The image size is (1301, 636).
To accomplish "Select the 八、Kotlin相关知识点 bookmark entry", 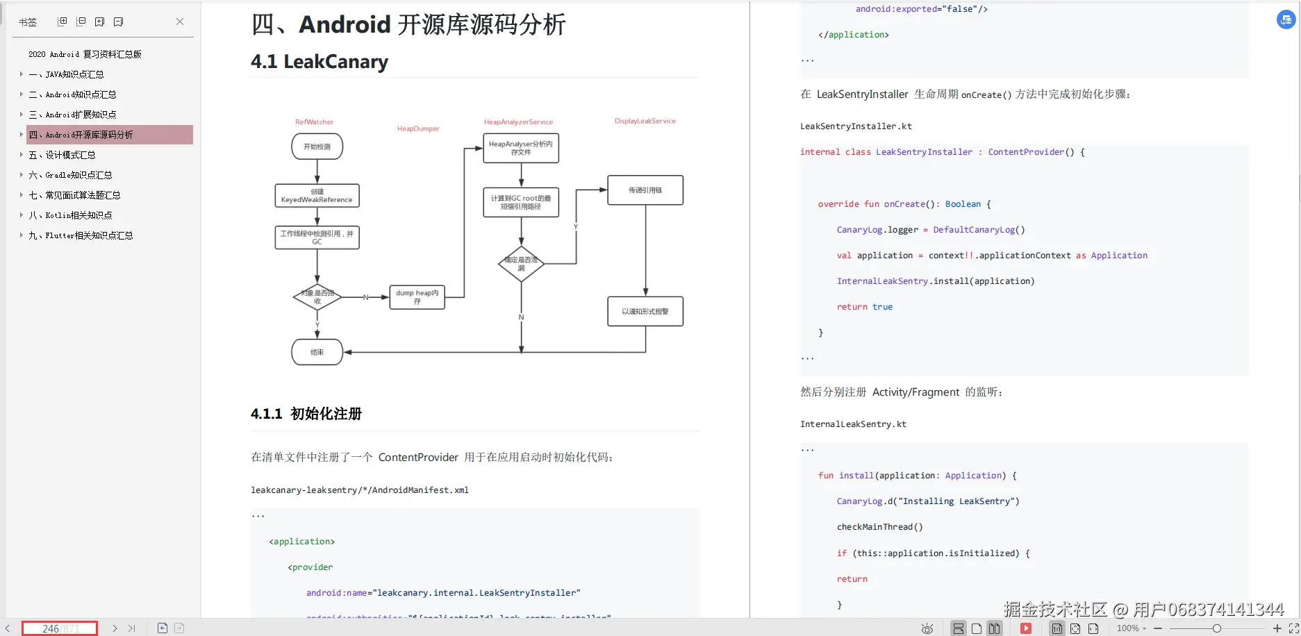I will tap(70, 215).
